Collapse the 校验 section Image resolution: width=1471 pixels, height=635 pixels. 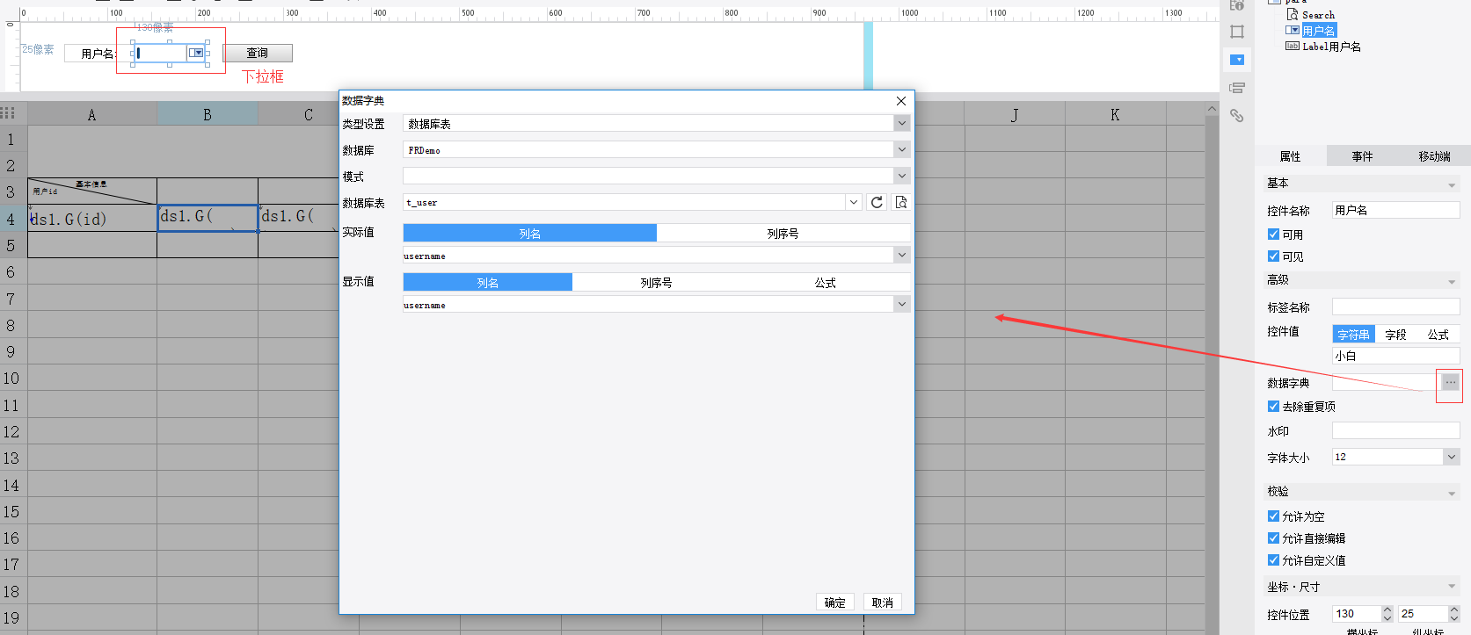[x=1452, y=494]
